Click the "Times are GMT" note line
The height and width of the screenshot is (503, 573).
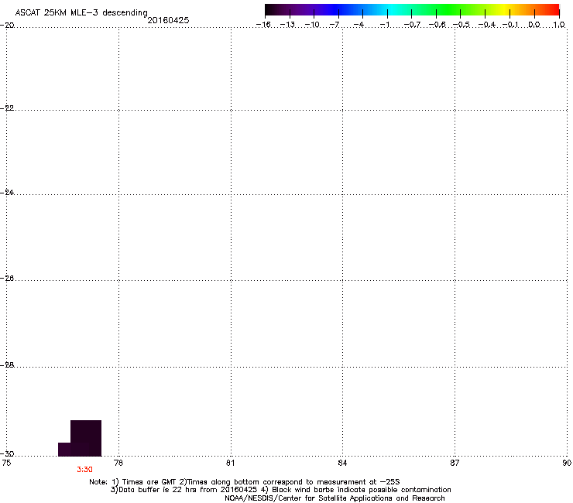[245, 482]
